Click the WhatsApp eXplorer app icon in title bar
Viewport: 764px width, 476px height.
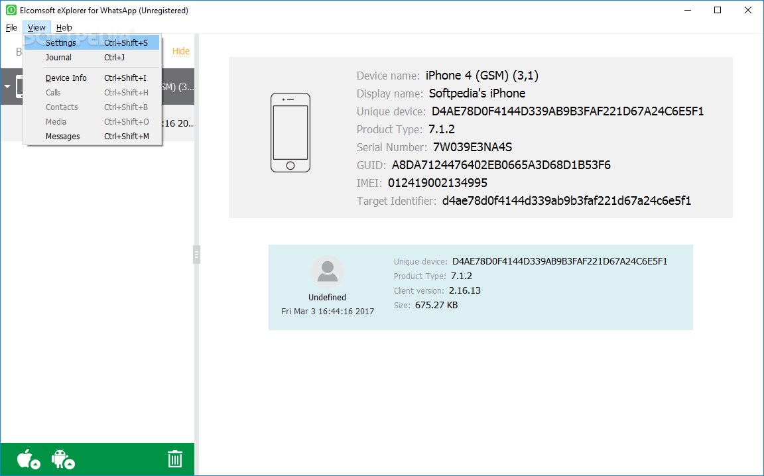[x=11, y=10]
